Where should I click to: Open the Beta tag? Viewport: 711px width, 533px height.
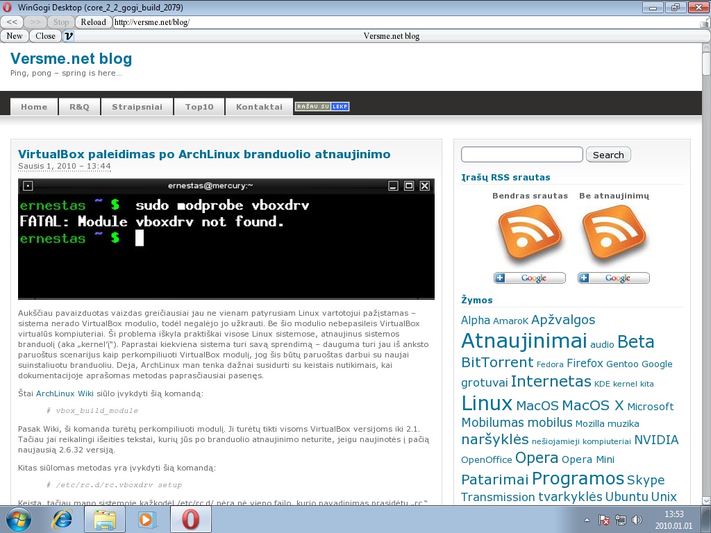(x=636, y=341)
